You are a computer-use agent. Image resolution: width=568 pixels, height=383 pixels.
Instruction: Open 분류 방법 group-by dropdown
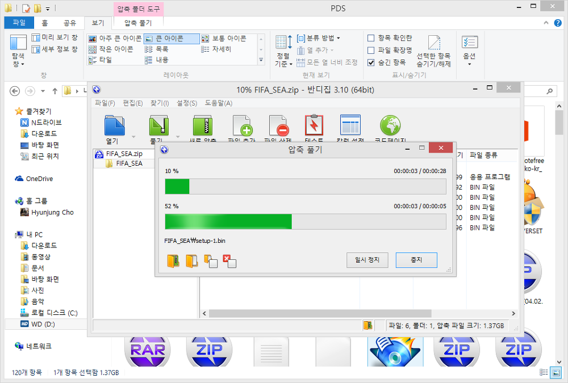click(319, 38)
